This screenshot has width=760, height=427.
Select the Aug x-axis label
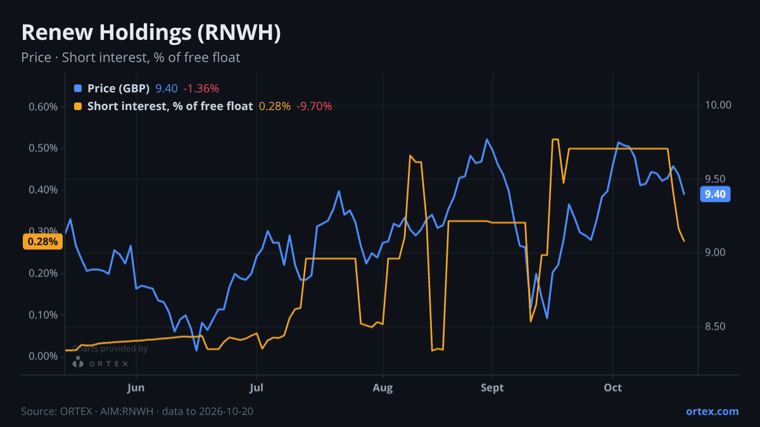click(x=383, y=388)
